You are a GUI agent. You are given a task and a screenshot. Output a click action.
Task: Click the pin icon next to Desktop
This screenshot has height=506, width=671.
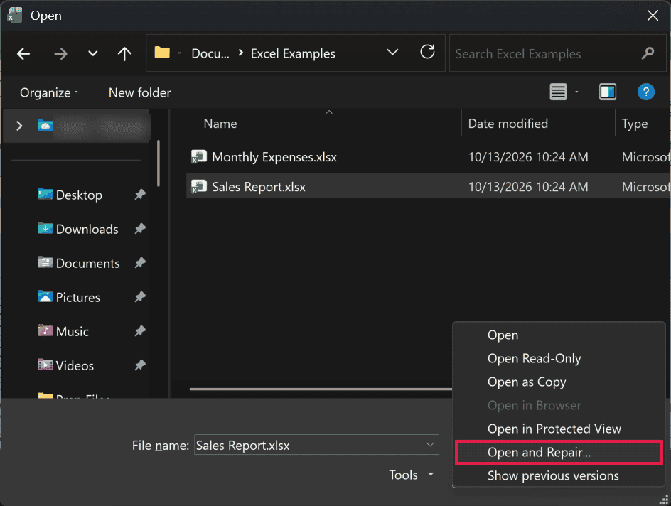point(140,195)
